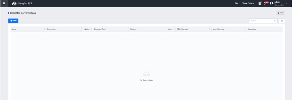Image resolution: width=292 pixels, height=101 pixels.
Task: Expand the admin account dropdown arrow
Action: [x=287, y=3]
